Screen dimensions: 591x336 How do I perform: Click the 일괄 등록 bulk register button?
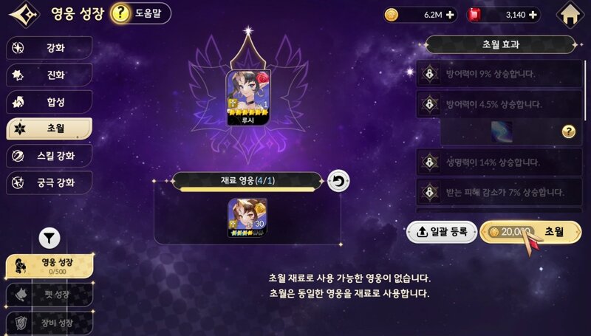tap(442, 232)
